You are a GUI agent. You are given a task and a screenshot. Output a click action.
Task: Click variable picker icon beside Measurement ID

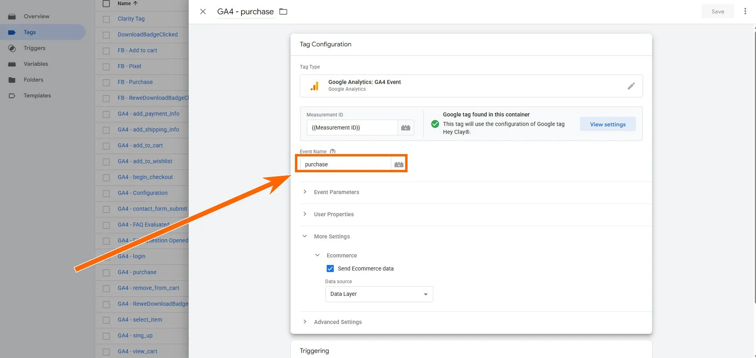point(406,128)
